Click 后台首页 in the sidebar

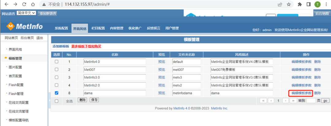tap(27, 38)
